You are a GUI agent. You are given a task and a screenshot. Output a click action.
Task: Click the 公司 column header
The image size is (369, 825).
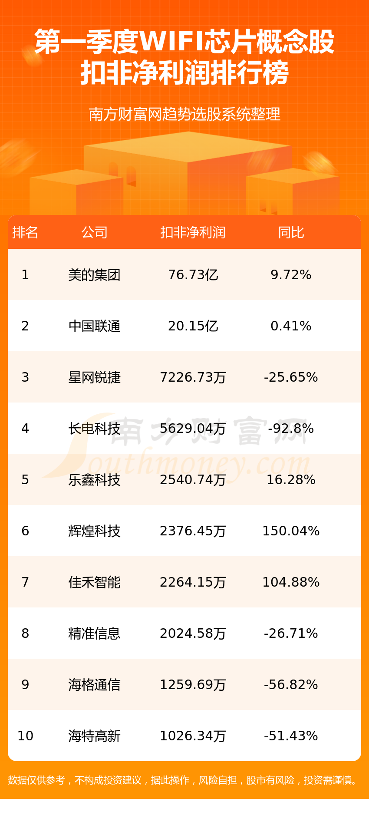pyautogui.click(x=94, y=233)
